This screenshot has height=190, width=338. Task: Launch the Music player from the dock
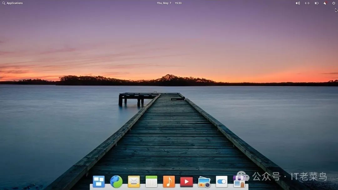(x=169, y=181)
